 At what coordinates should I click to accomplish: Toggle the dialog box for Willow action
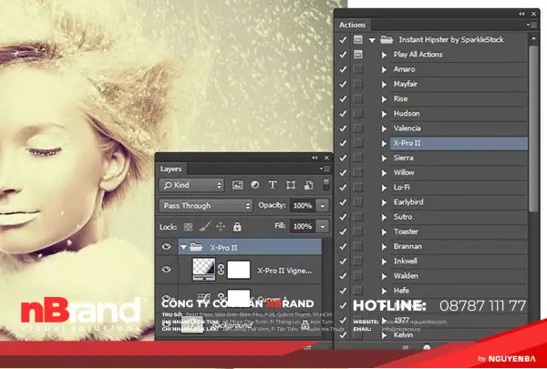tap(358, 172)
